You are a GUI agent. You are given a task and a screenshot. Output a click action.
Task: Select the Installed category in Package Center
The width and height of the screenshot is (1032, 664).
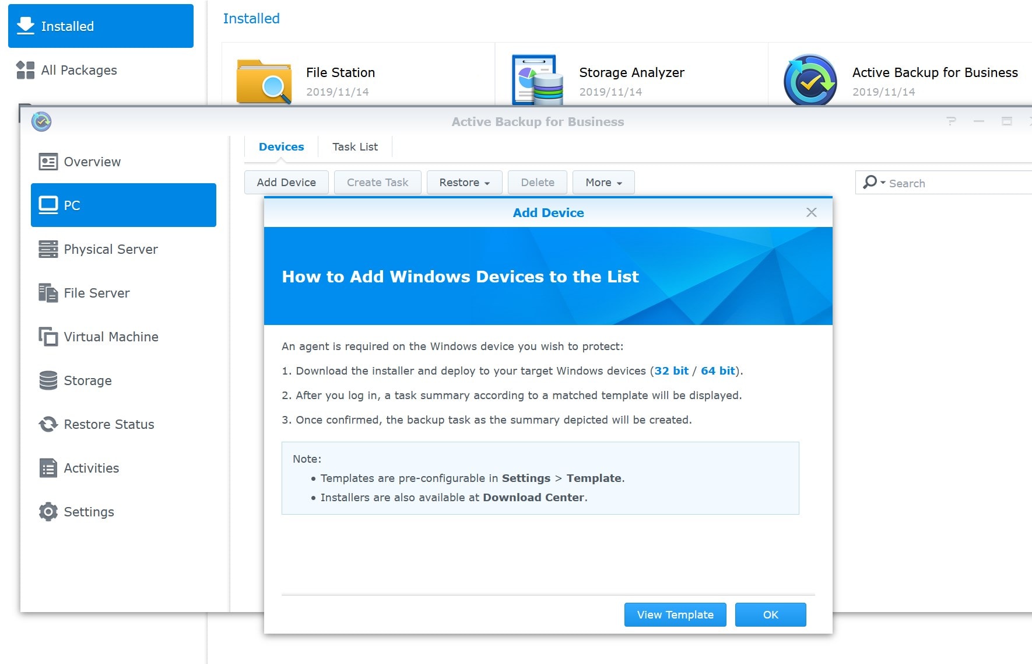[101, 26]
